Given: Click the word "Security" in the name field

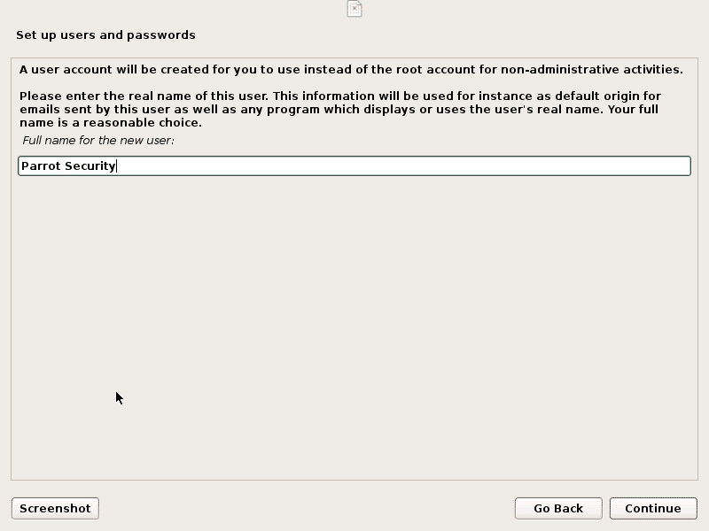Looking at the screenshot, I should tap(90, 165).
